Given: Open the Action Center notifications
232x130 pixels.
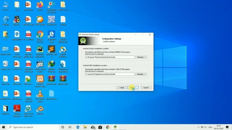Looking at the screenshot, I should click(227, 127).
